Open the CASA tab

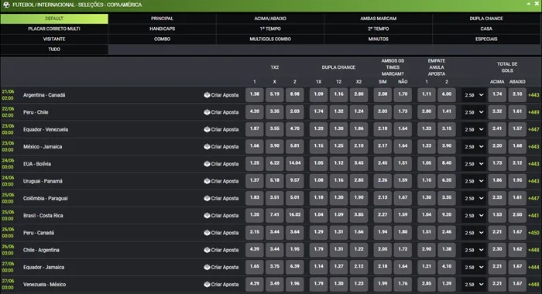(486, 29)
